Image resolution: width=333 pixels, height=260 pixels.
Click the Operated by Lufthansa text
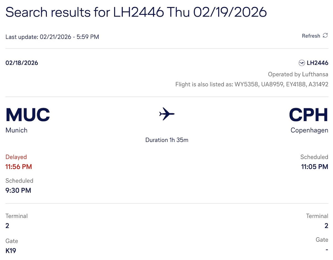tap(298, 74)
